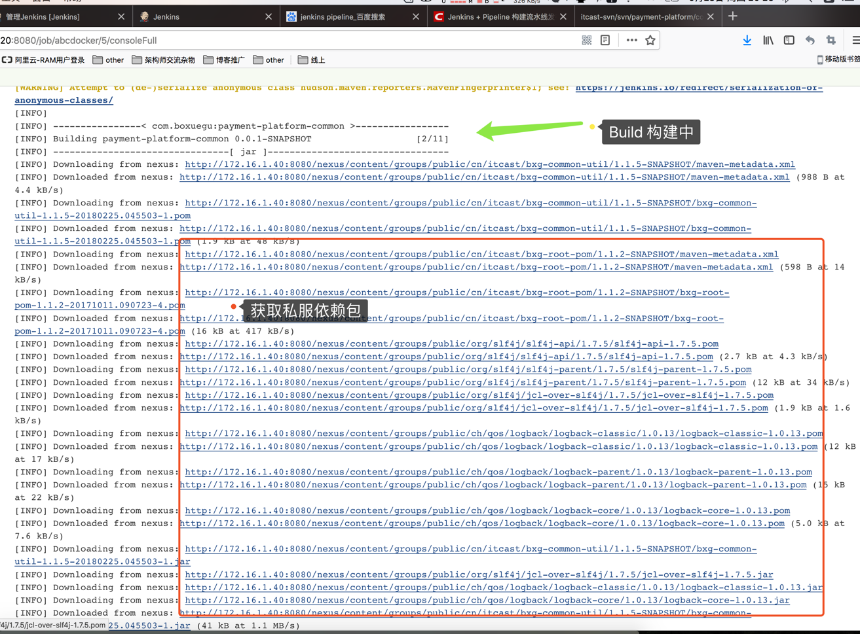Open the logback-core-1.0.13.jar link
This screenshot has width=860, height=634.
487,600
